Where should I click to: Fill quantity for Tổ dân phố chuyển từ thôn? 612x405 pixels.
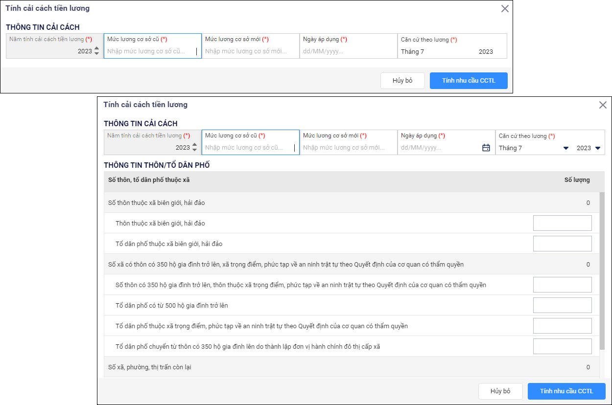click(x=563, y=346)
